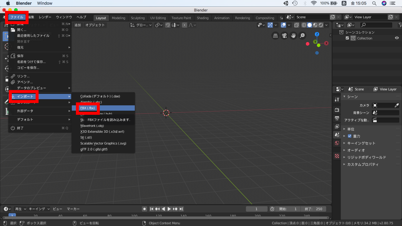Choose Collada (デフォルト) (.dae) import option
402x226 pixels.
pos(103,96)
